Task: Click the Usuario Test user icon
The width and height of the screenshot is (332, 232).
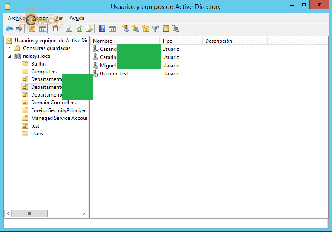Action: 96,74
